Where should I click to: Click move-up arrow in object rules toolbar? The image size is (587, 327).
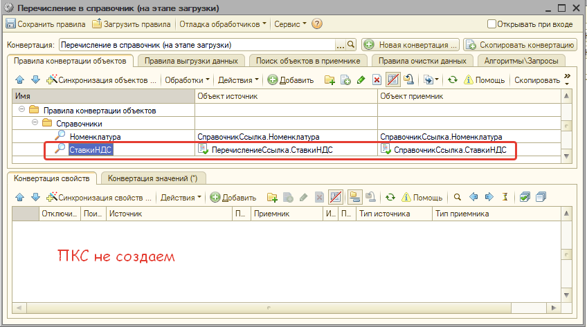click(20, 80)
